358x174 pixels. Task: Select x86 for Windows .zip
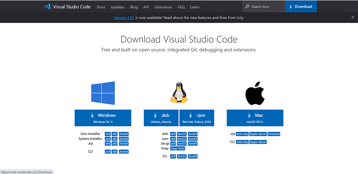coord(115,144)
